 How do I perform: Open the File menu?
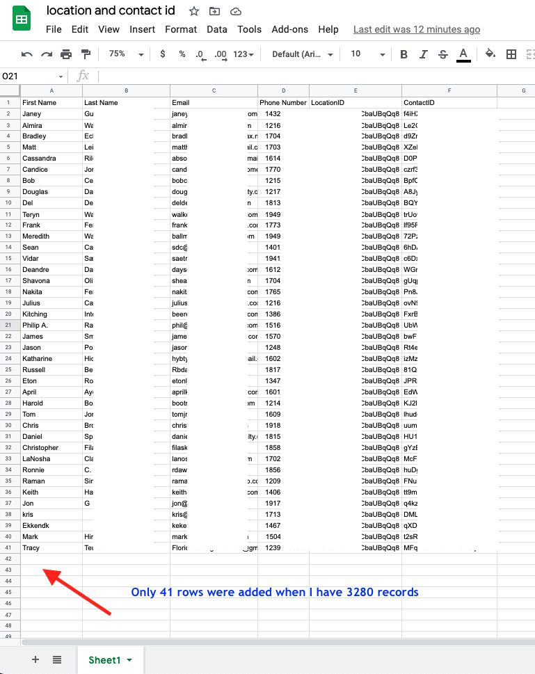pos(54,29)
